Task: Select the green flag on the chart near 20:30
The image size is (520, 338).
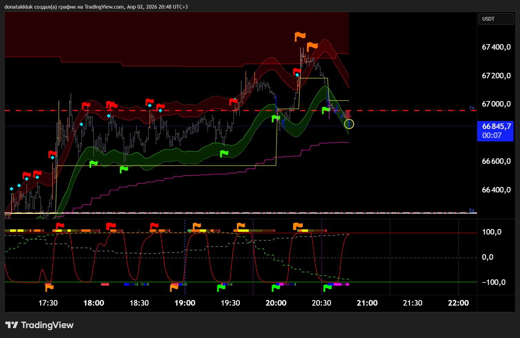Action: point(326,110)
